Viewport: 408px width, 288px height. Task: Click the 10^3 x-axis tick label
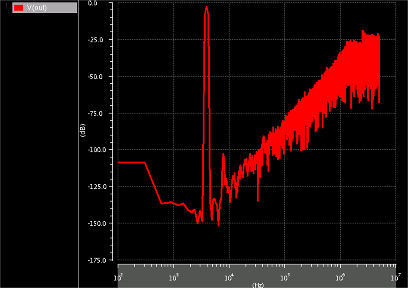[174, 277]
